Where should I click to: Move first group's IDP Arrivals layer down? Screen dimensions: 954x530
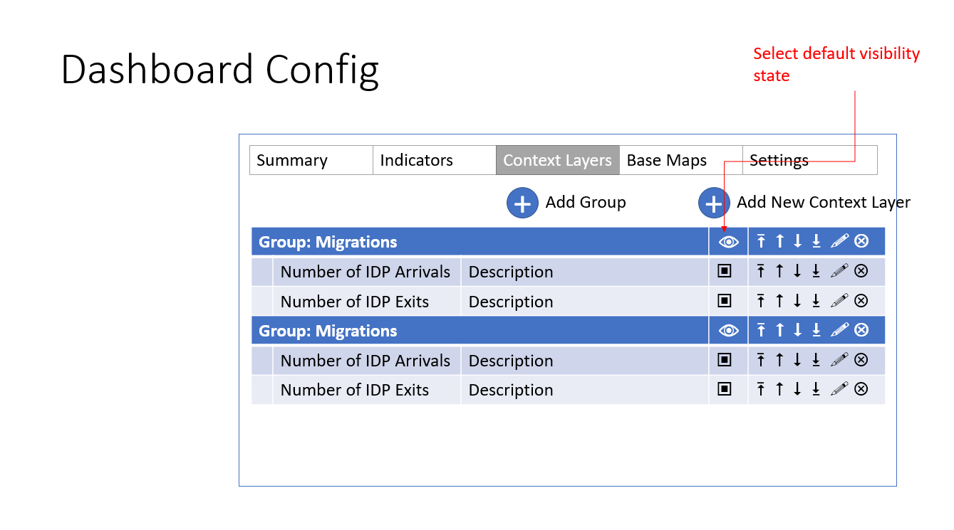pyautogui.click(x=797, y=271)
